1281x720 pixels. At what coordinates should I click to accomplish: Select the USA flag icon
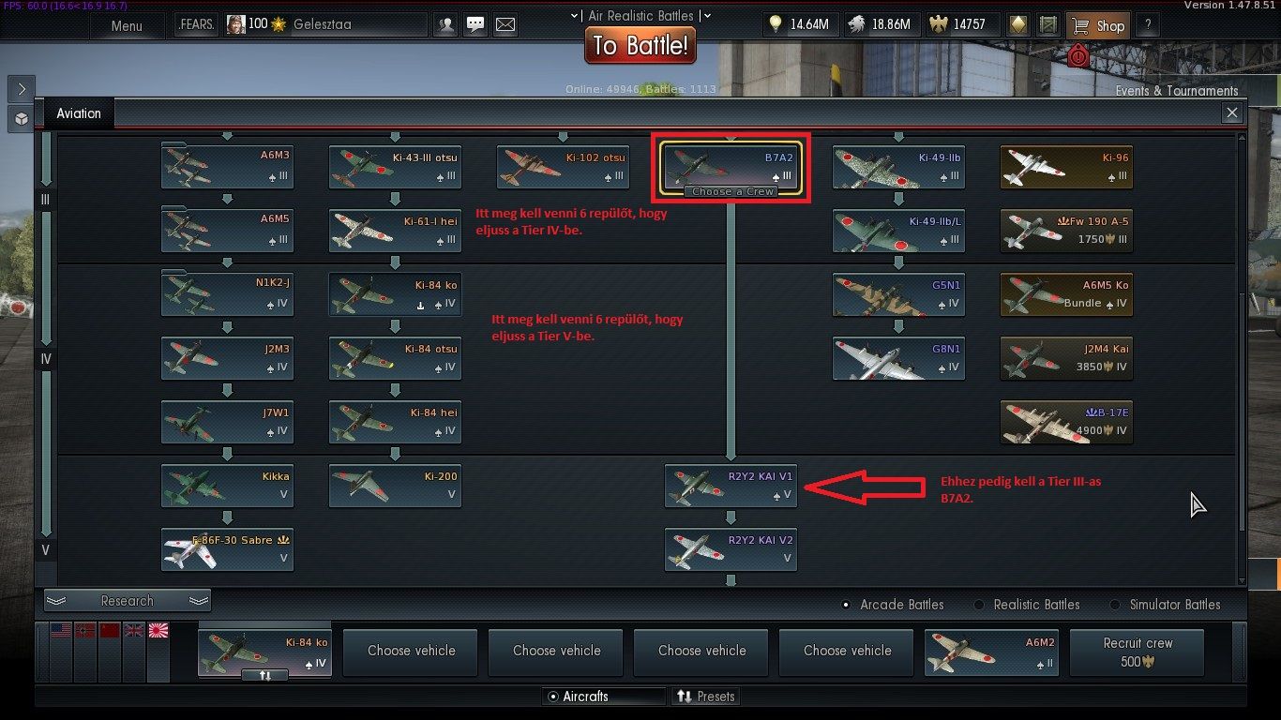[x=61, y=631]
